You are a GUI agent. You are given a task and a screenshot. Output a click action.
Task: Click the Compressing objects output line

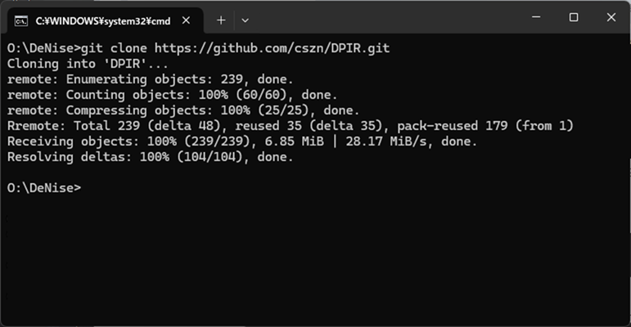[183, 110]
